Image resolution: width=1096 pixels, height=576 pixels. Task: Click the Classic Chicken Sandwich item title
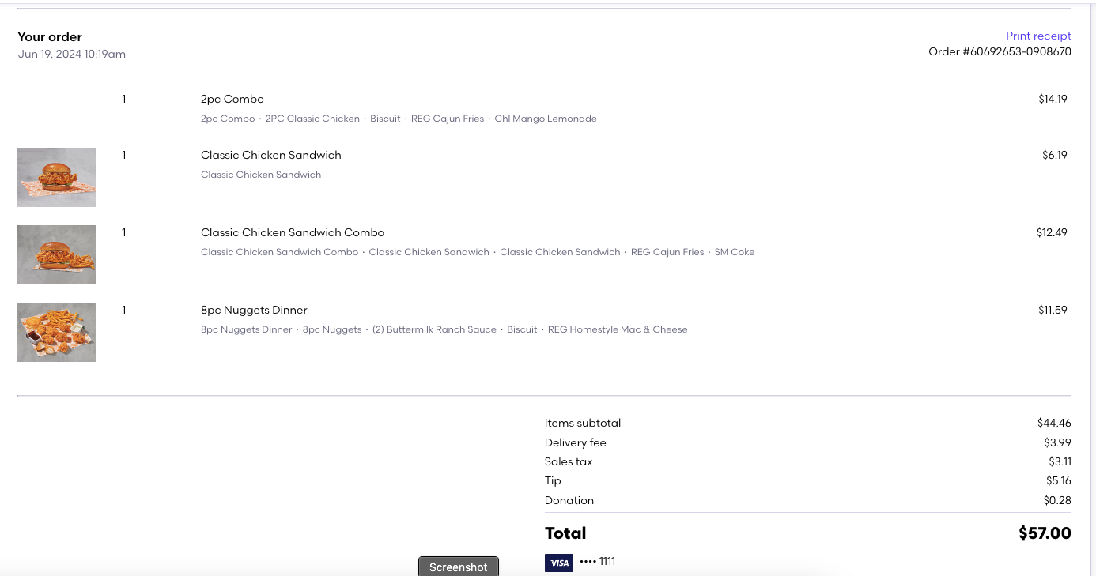click(x=270, y=155)
